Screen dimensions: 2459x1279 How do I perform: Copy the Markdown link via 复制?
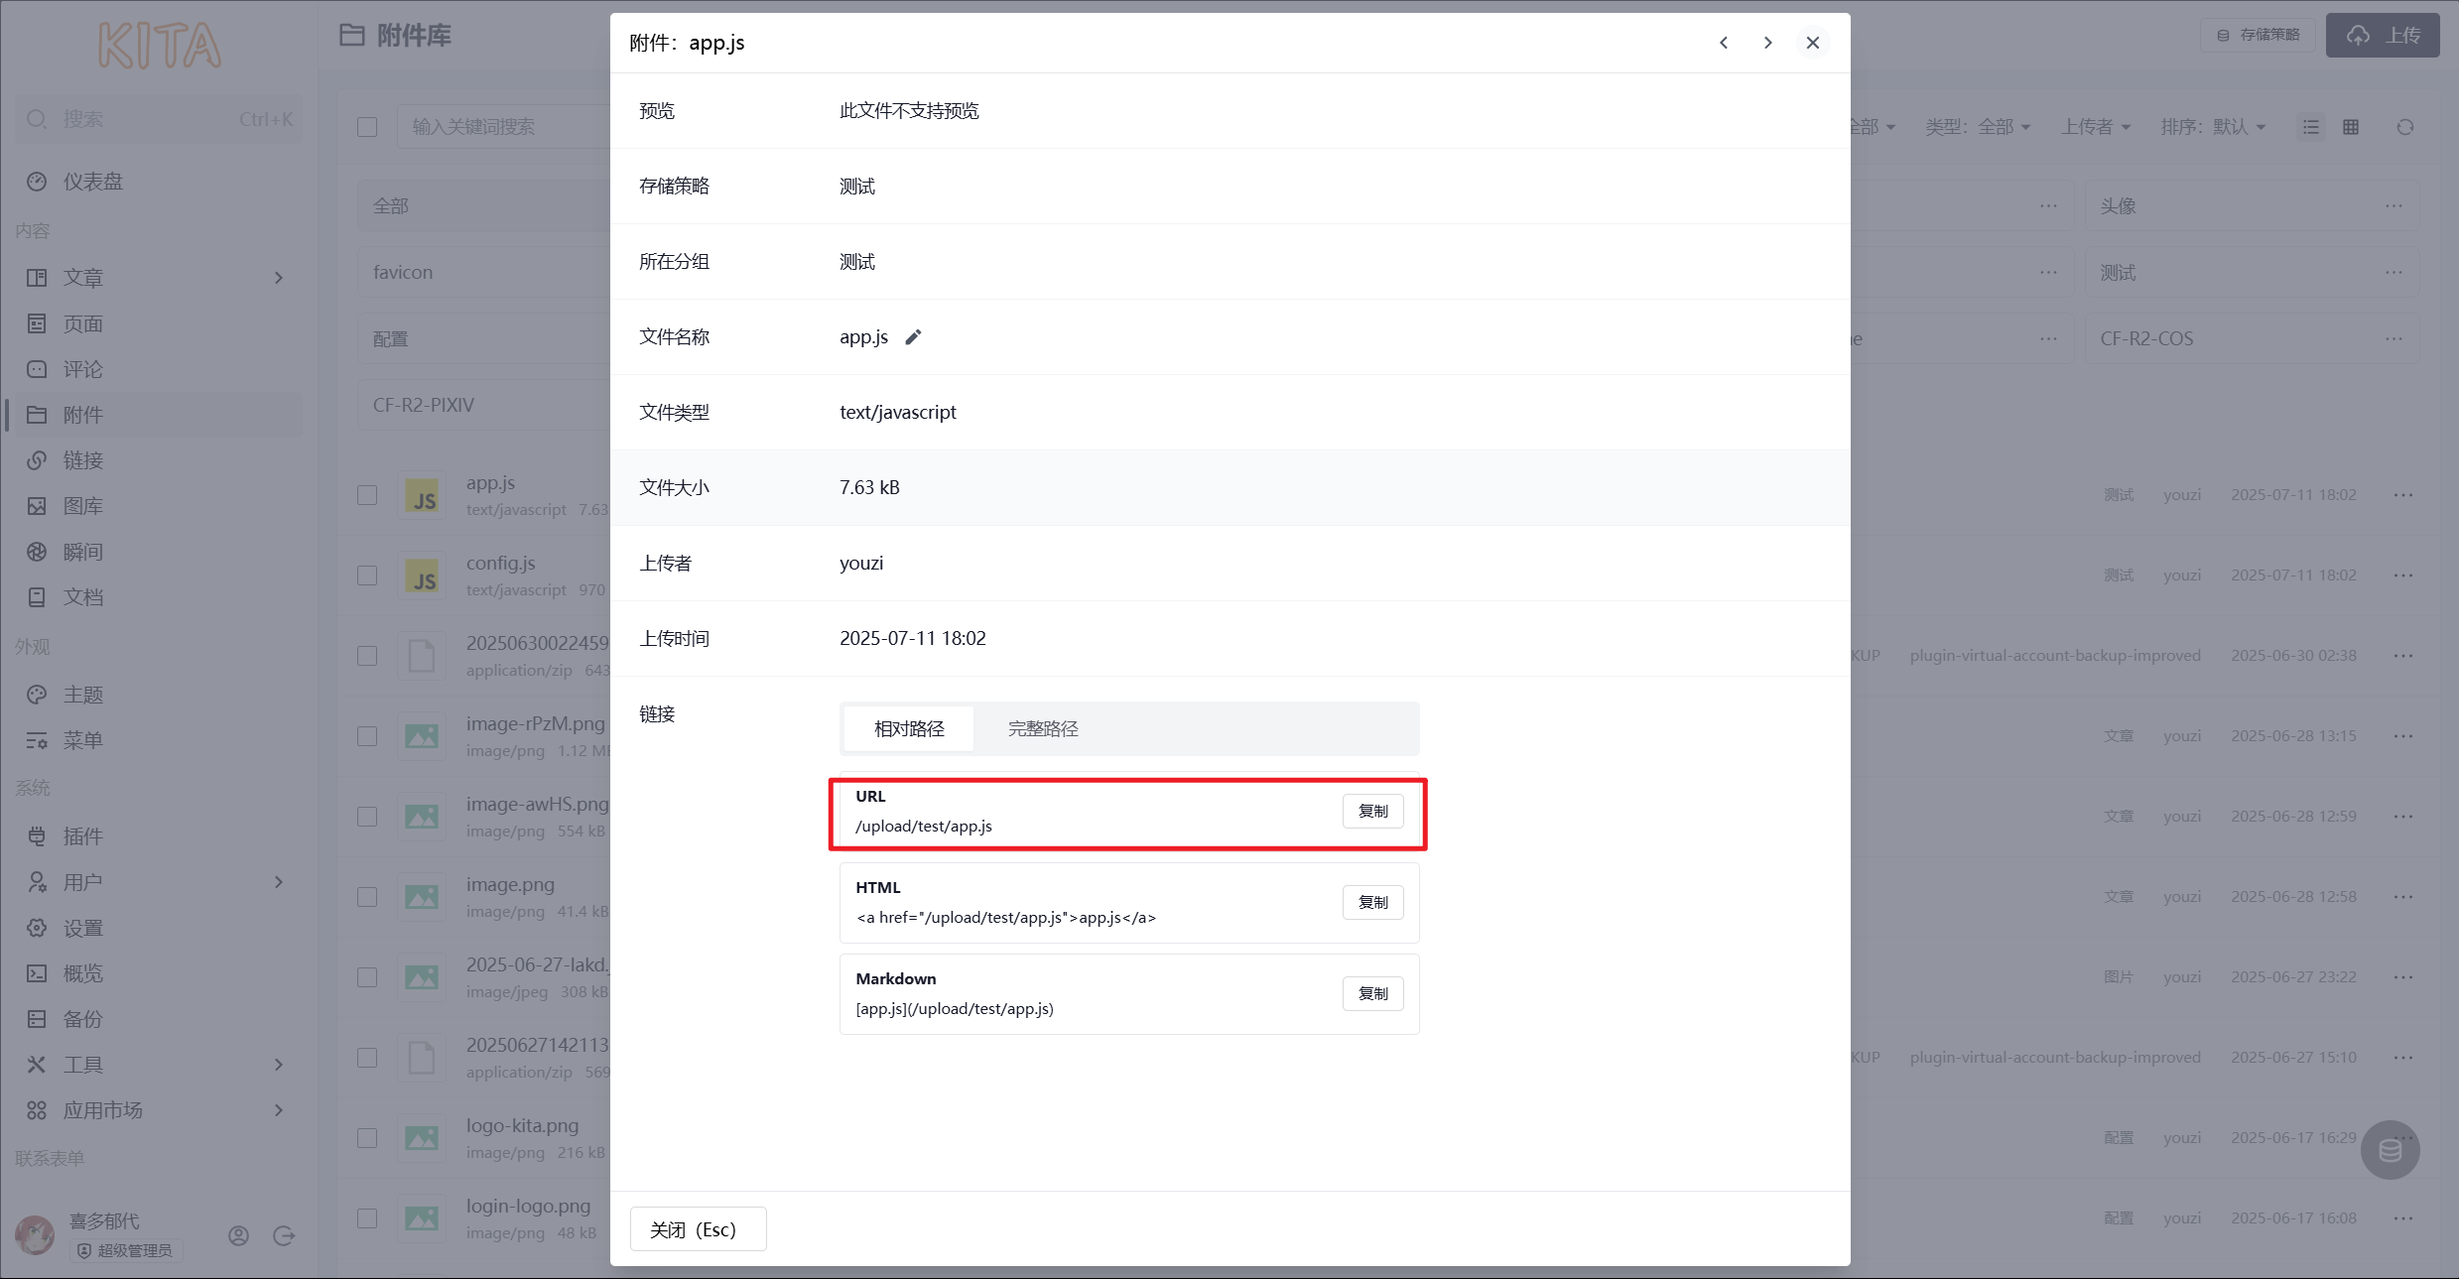pos(1372,993)
